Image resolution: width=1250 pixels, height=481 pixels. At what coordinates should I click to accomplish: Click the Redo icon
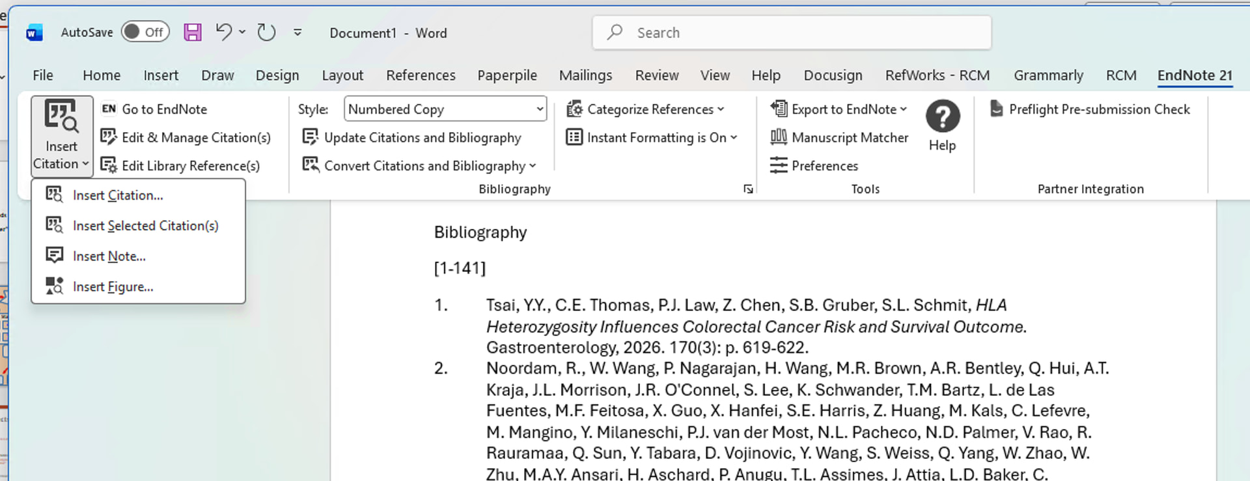pos(266,33)
